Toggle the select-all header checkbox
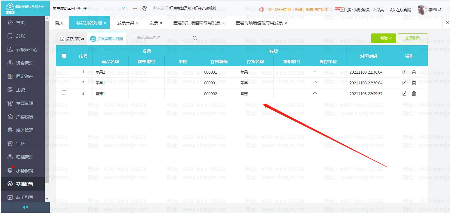This screenshot has height=213, width=450. 64,56
